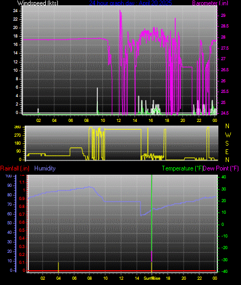Click the wind direction axis value 90
This screenshot has height=285, width=241.
coord(18,151)
